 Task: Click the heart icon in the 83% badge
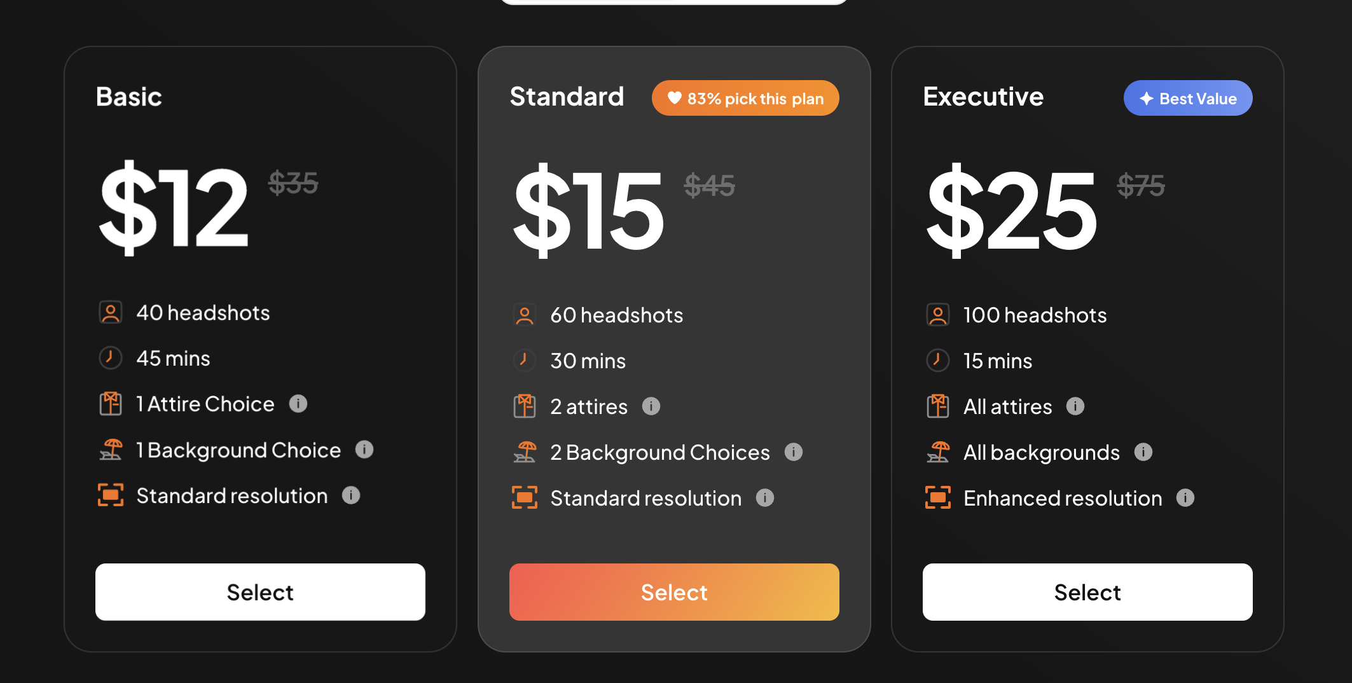point(675,98)
